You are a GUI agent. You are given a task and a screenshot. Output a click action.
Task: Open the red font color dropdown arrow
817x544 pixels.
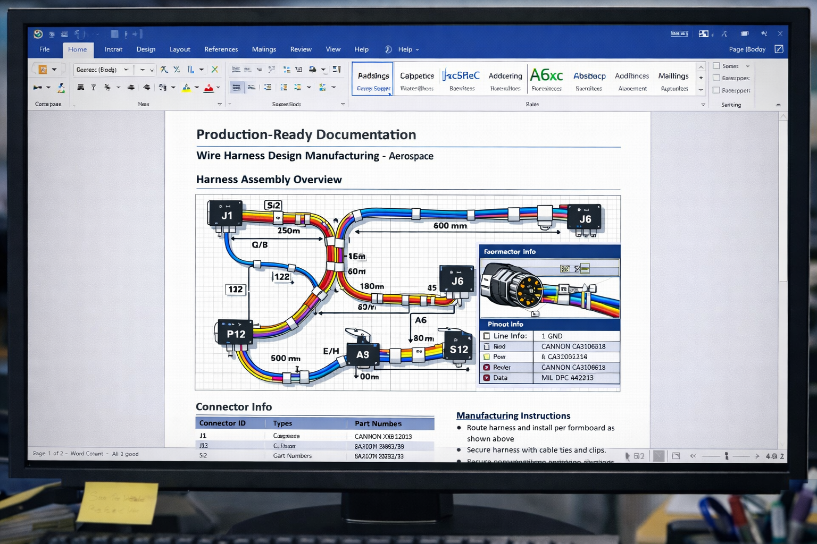tap(218, 88)
